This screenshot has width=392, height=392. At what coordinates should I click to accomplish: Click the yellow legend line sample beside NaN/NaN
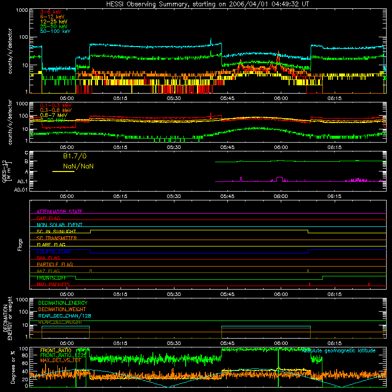pos(63,171)
